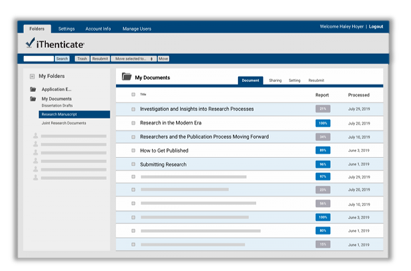Select the Joint Research Documents folder
Image resolution: width=411 pixels, height=271 pixels.
pyautogui.click(x=64, y=123)
